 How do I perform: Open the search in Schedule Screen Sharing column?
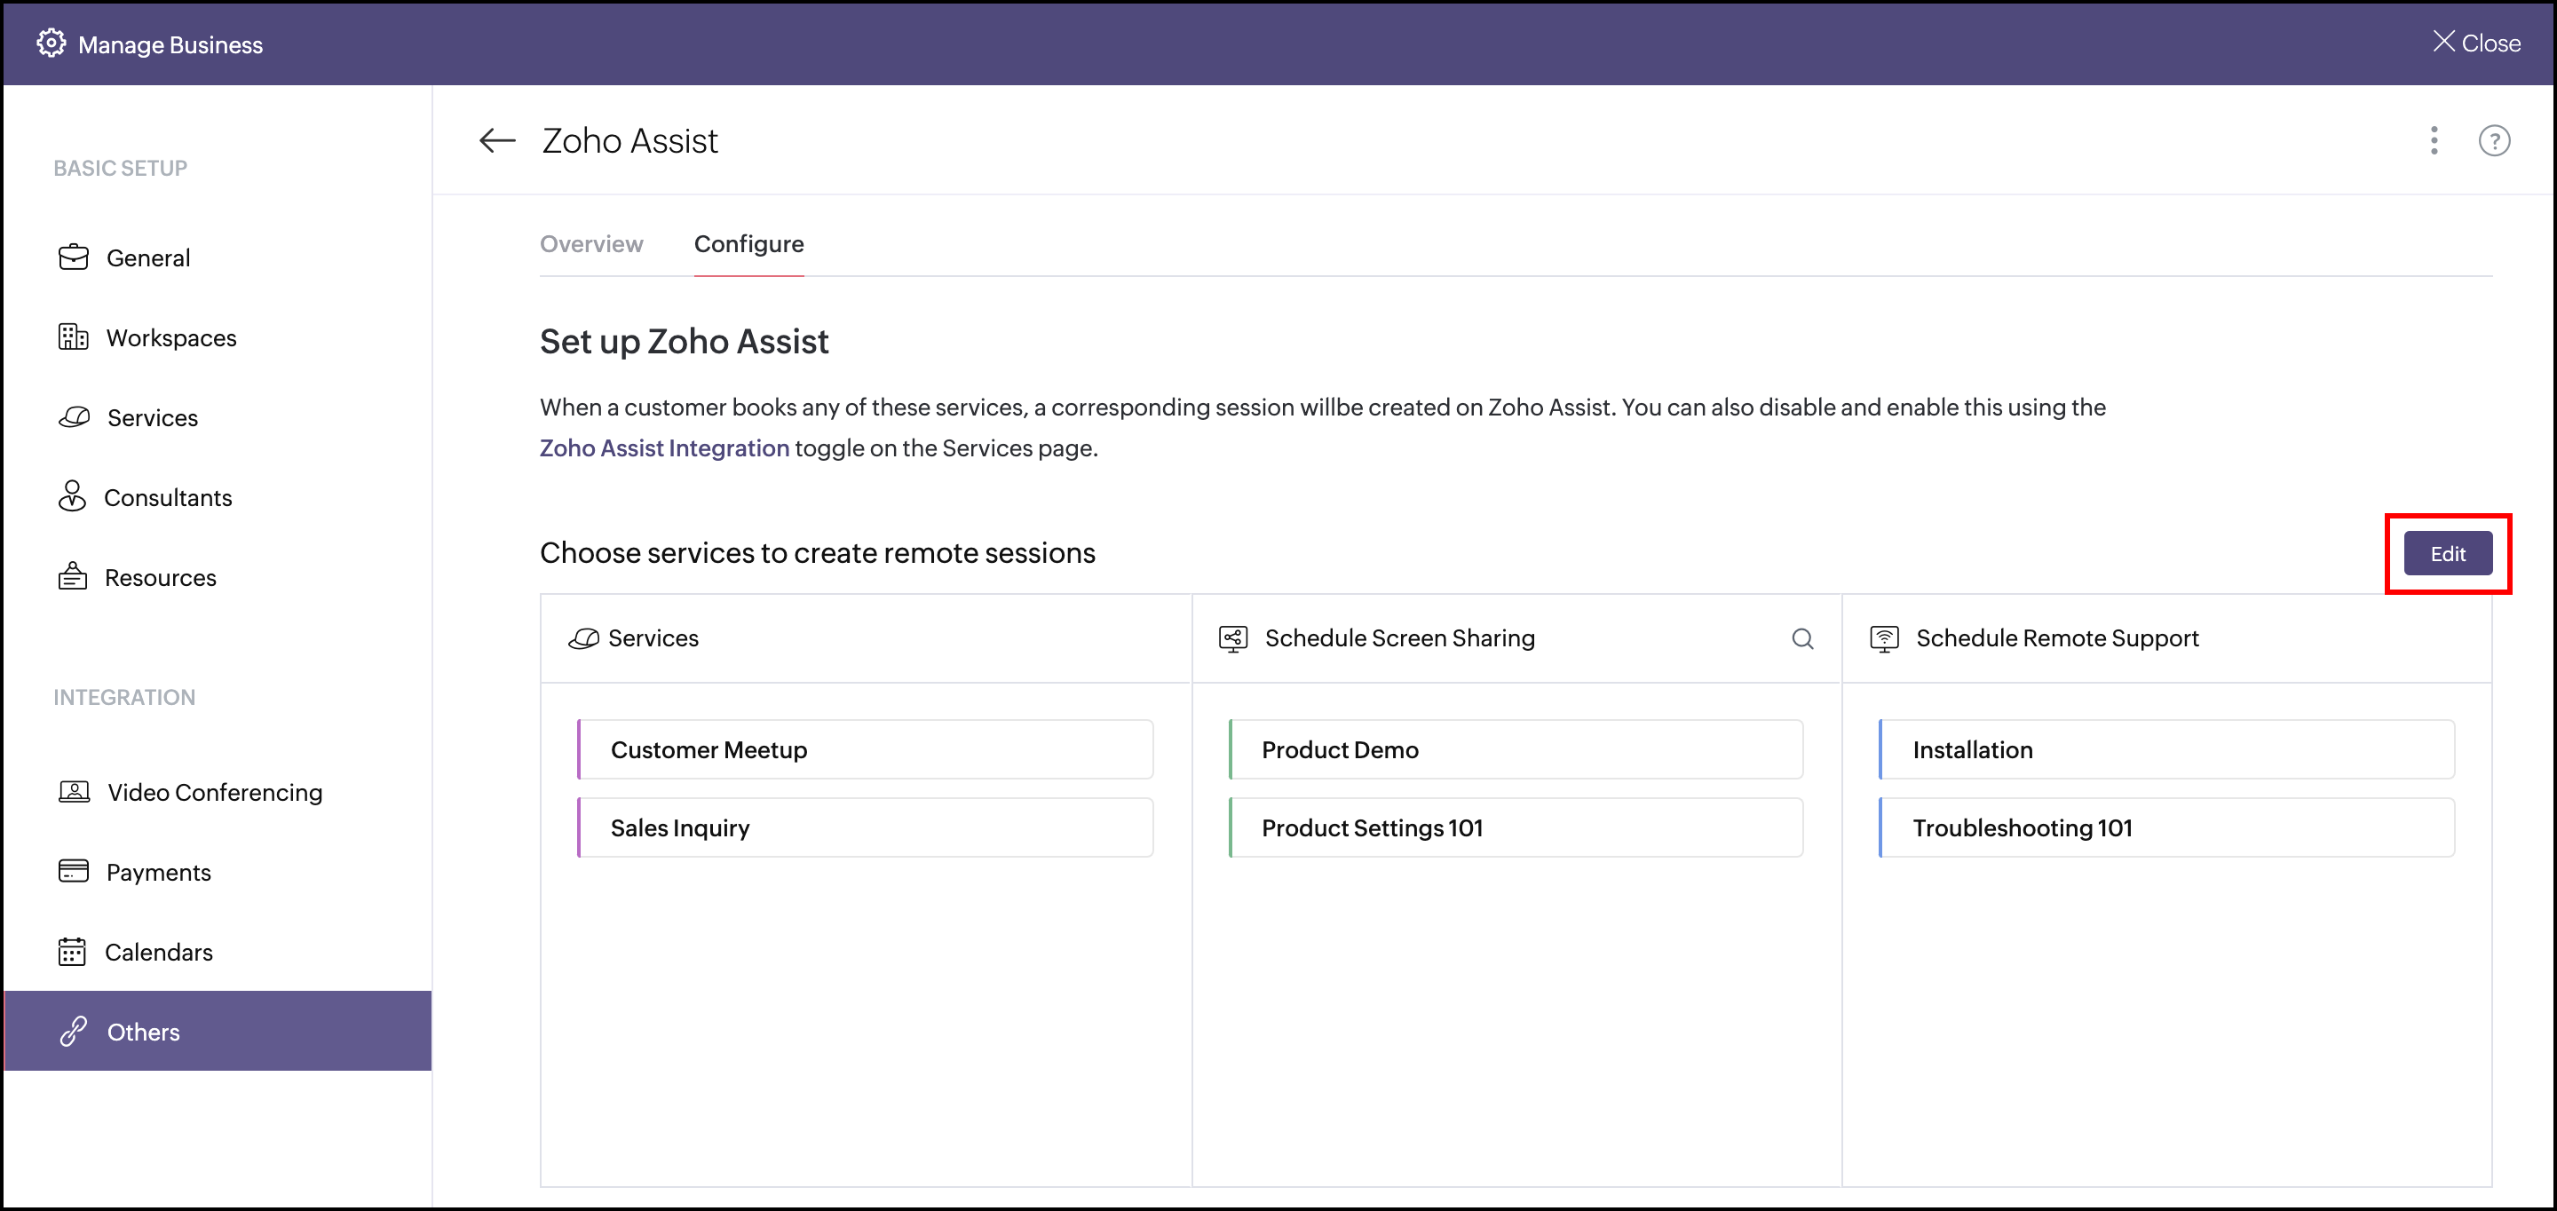point(1803,638)
